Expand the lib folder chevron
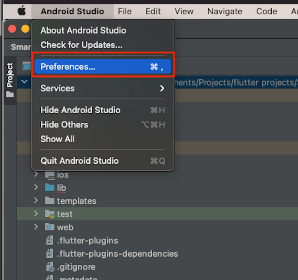The height and width of the screenshot is (280, 298). tap(36, 188)
